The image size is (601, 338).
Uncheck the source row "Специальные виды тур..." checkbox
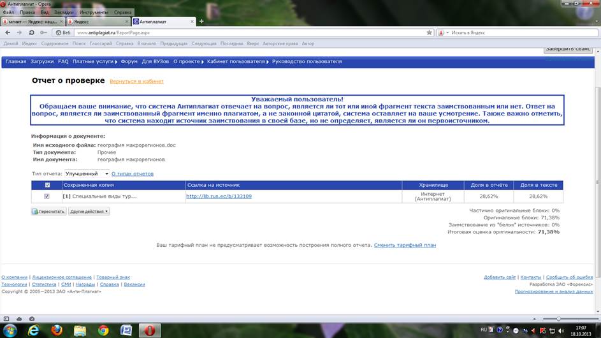pos(47,196)
